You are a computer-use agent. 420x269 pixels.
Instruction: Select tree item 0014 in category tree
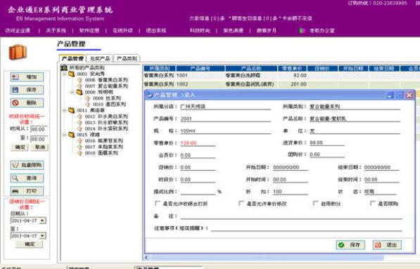pos(106,129)
